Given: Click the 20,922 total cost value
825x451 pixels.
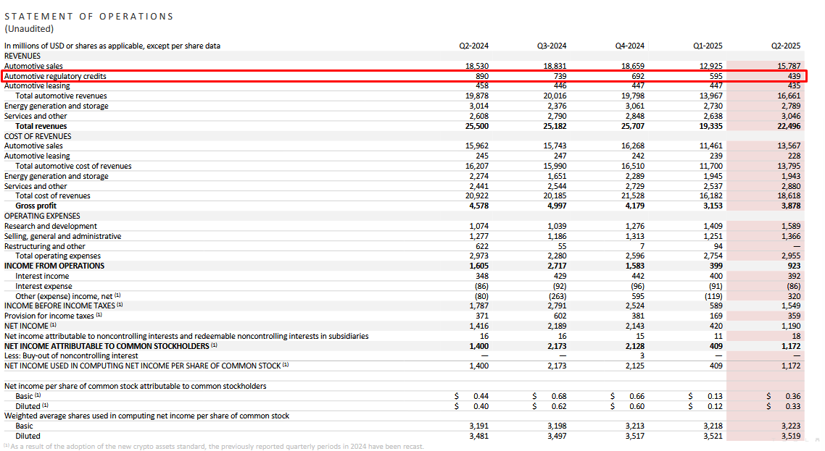Looking at the screenshot, I should (x=477, y=195).
